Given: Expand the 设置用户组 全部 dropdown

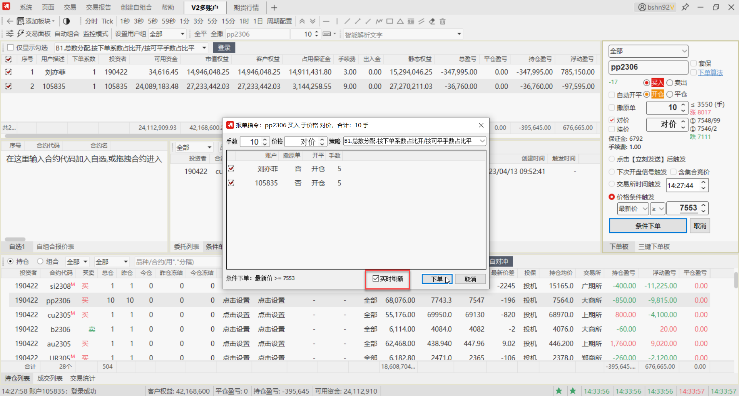Looking at the screenshot, I should 167,34.
